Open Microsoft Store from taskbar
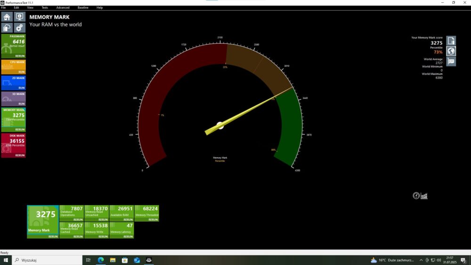 pos(125,260)
